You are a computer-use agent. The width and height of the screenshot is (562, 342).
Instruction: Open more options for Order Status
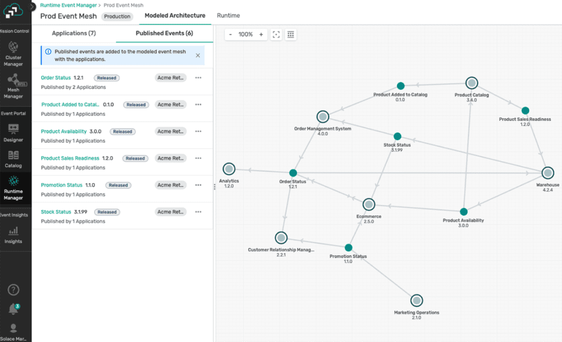click(198, 78)
